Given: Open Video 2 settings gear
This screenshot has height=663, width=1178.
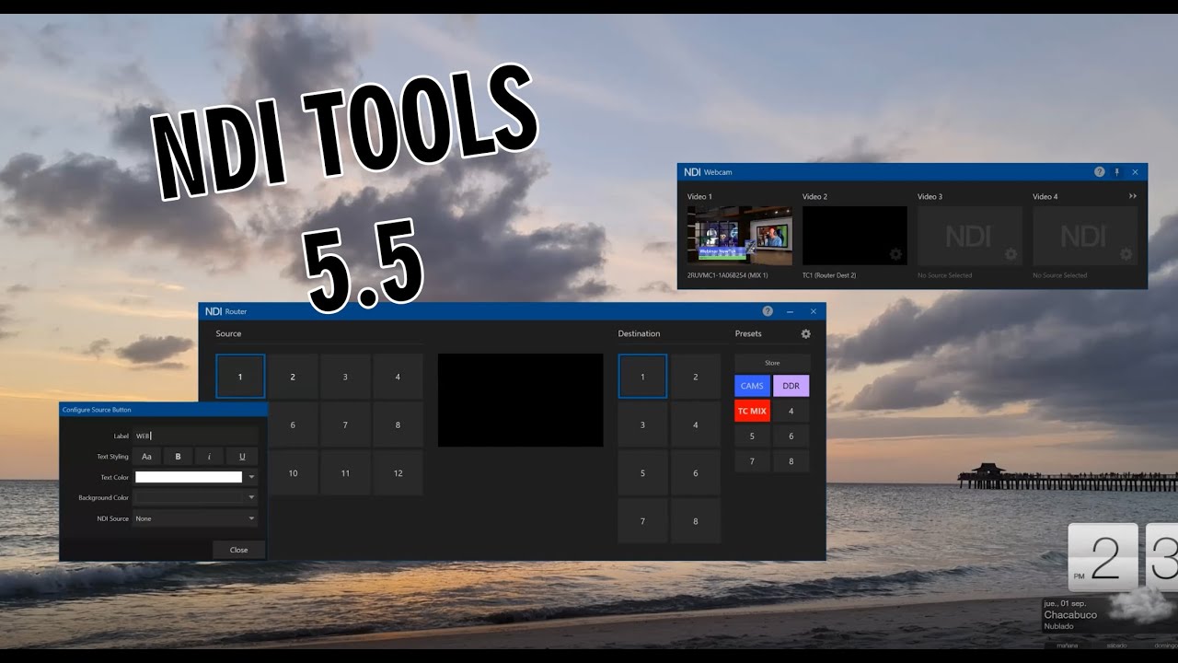Looking at the screenshot, I should point(895,254).
